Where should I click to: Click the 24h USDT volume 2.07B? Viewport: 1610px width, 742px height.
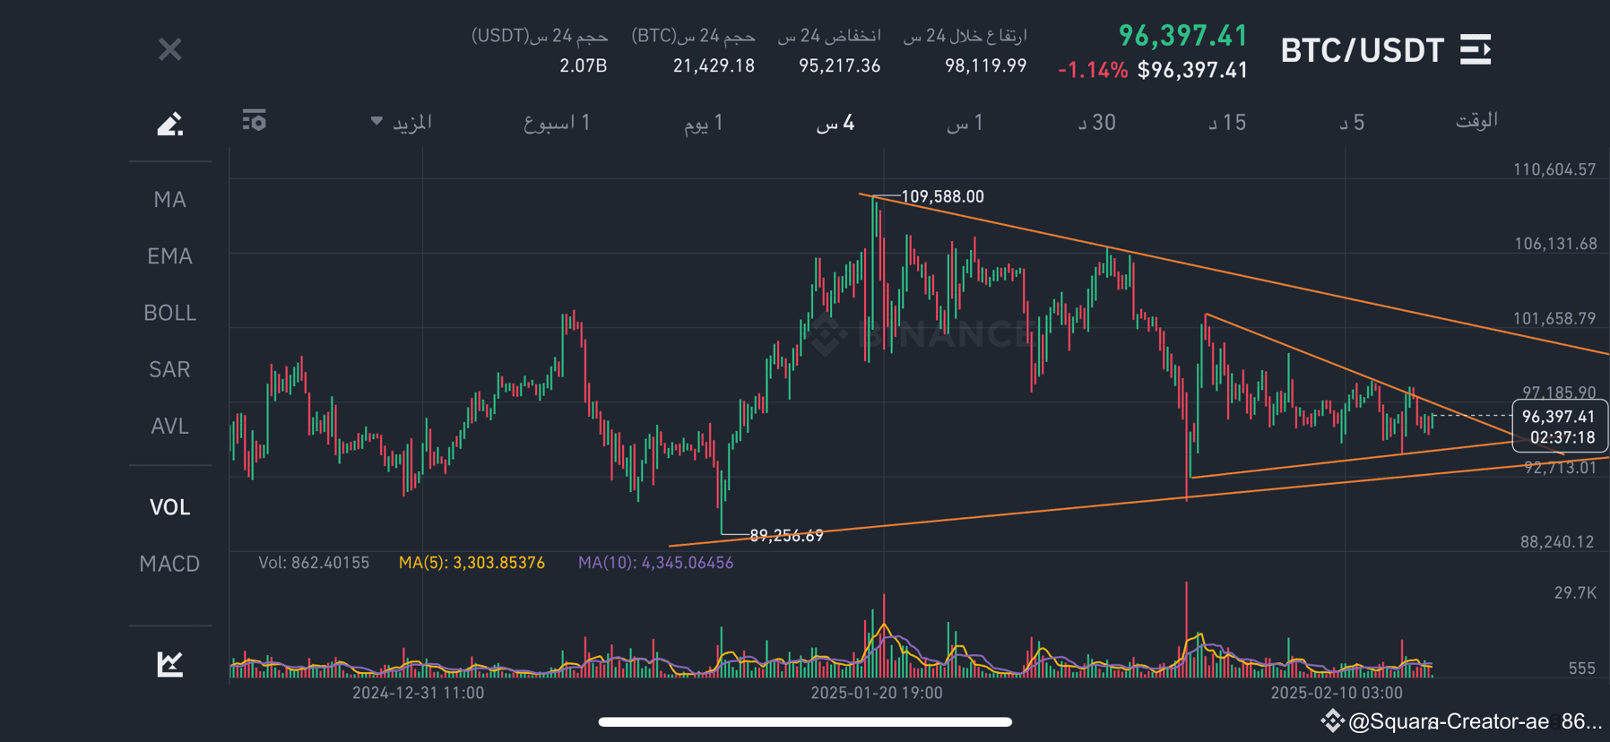tap(584, 65)
